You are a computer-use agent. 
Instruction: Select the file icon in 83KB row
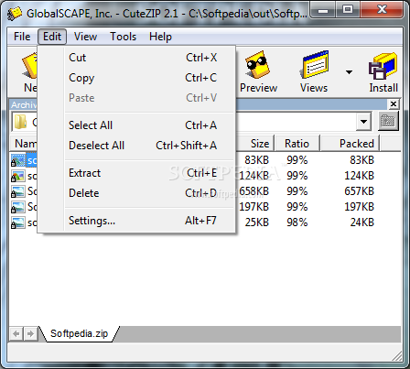17,160
